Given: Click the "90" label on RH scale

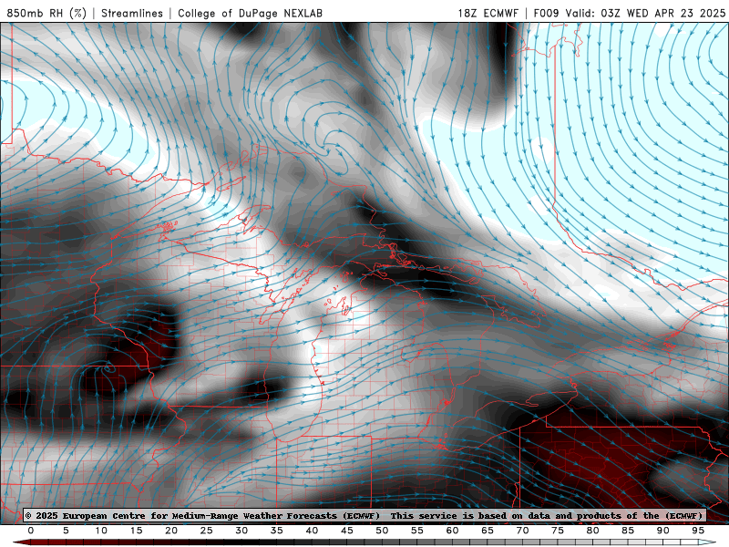Looking at the screenshot, I should pyautogui.click(x=663, y=531).
